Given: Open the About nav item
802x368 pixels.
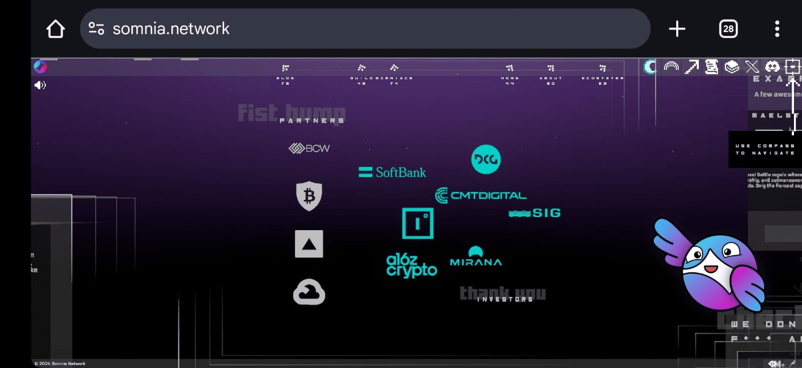Looking at the screenshot, I should tap(550, 74).
